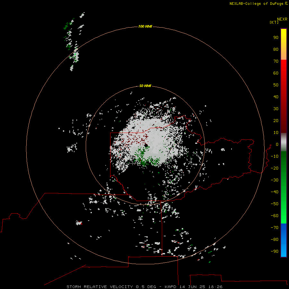Click the Storm Relative Velocity caption text
The width and height of the screenshot is (289, 289).
(144, 287)
